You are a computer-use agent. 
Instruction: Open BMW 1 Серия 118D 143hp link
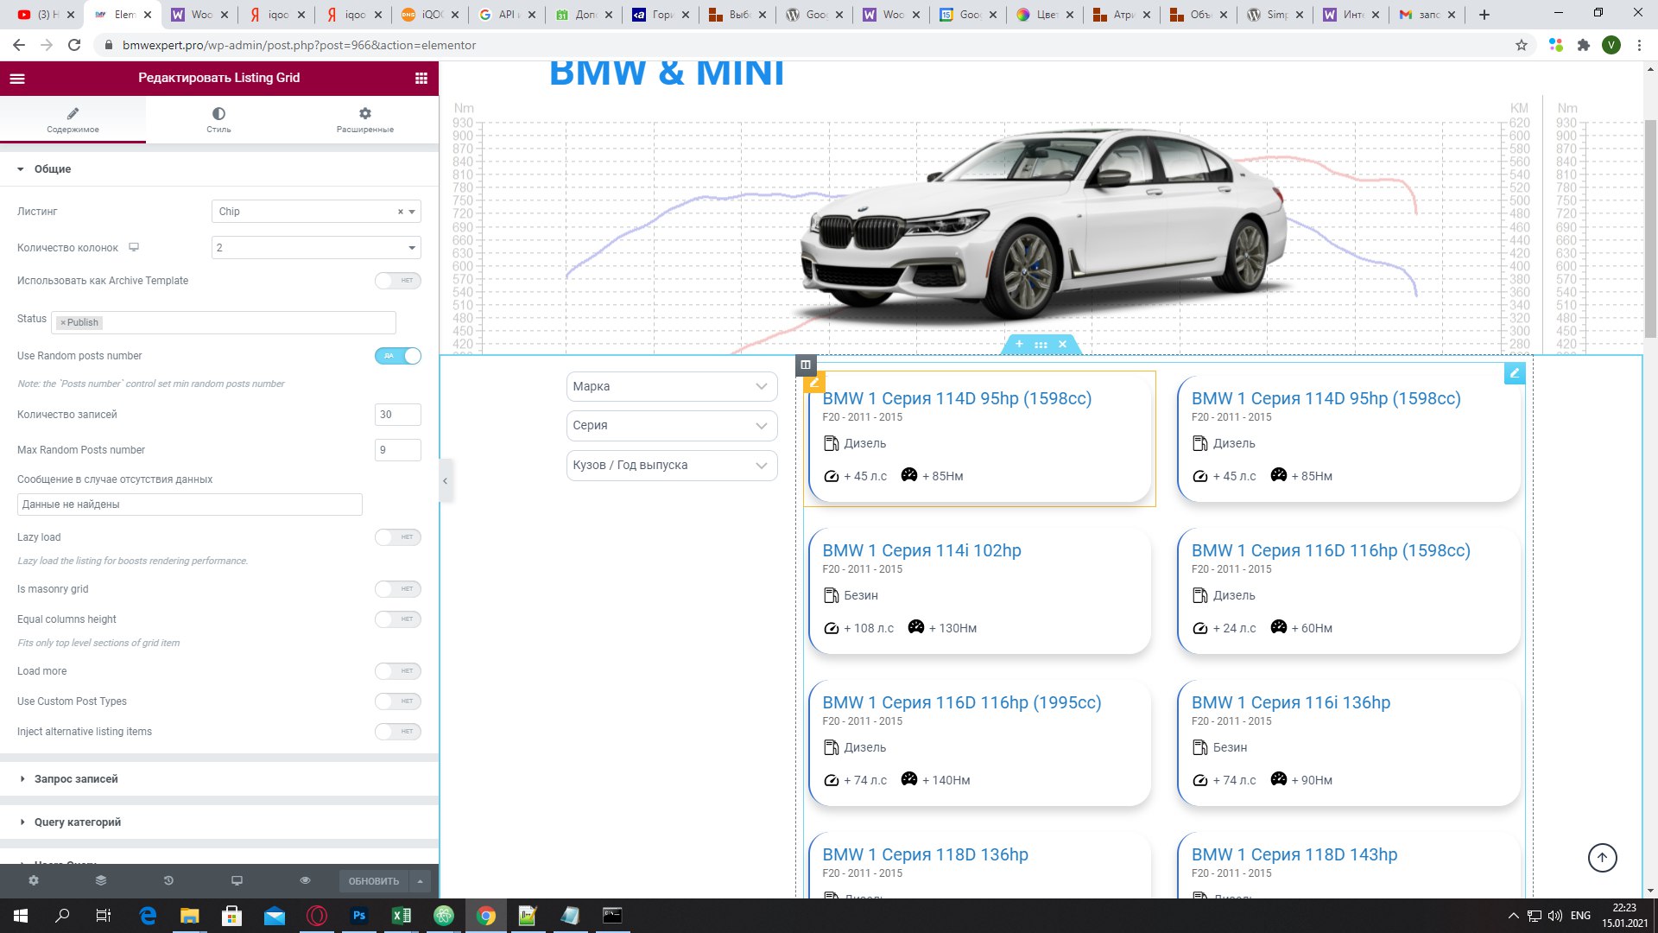[x=1294, y=854]
